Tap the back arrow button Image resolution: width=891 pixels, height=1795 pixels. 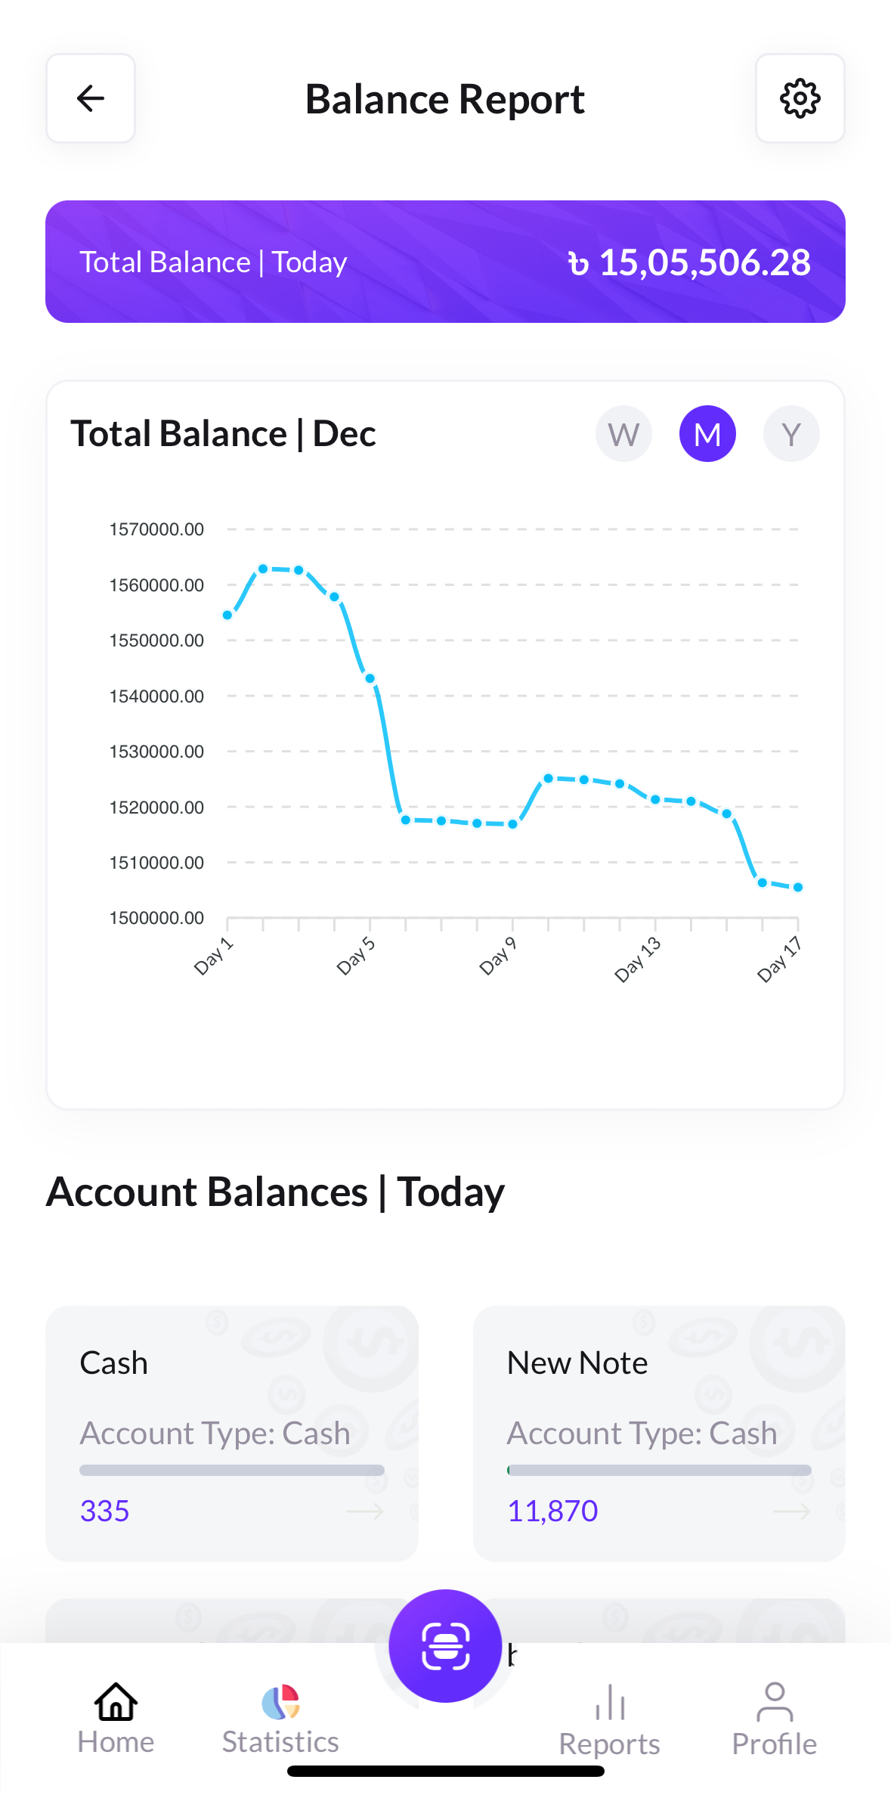point(91,98)
